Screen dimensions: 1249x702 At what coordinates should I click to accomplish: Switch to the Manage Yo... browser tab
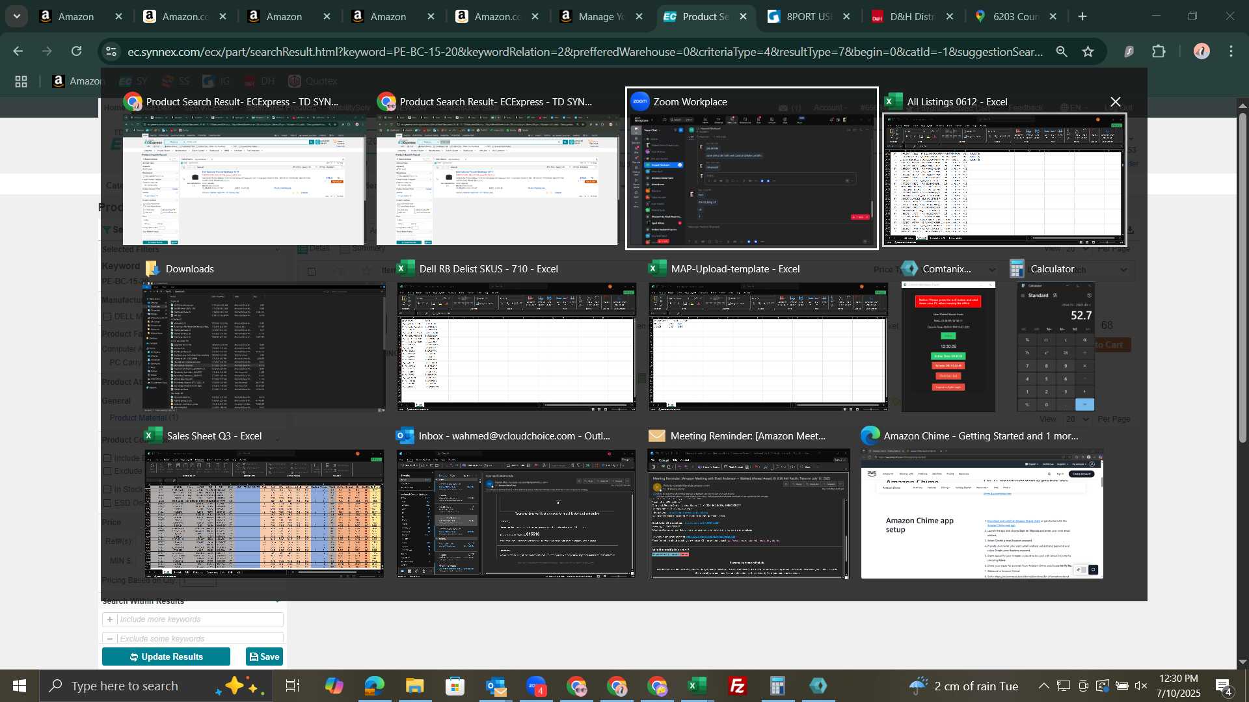coord(602,17)
